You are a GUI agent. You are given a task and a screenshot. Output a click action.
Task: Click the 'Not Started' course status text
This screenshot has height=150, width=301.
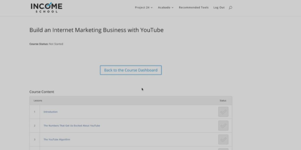(x=56, y=44)
